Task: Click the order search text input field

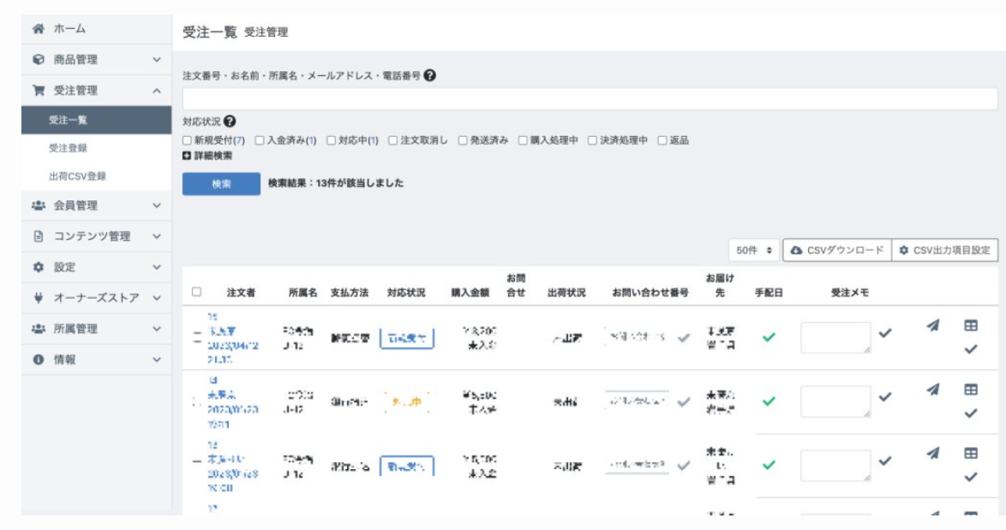Action: (x=590, y=98)
